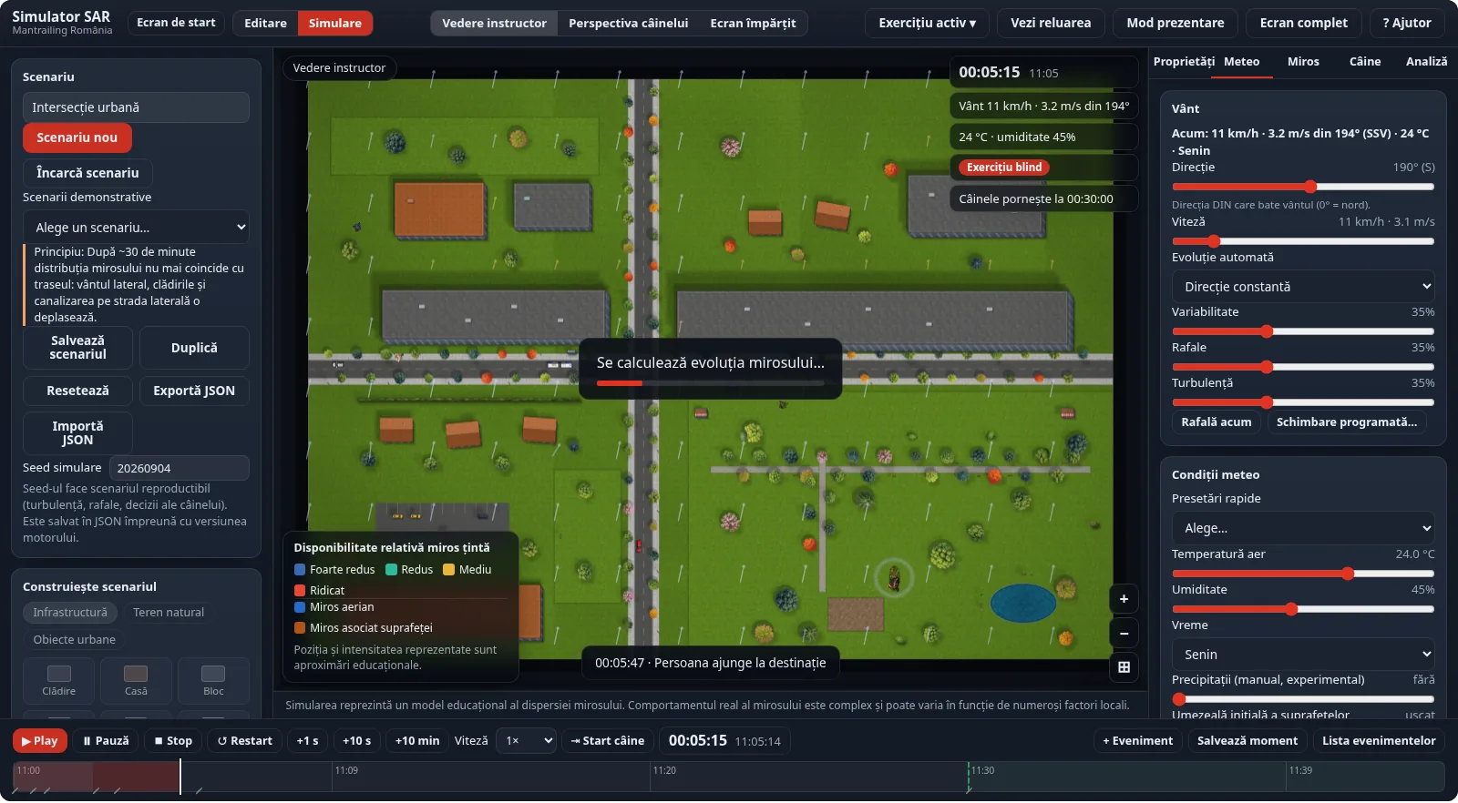The height and width of the screenshot is (803, 1458).
Task: Adjust Temperatură aer slider
Action: [1303, 574]
